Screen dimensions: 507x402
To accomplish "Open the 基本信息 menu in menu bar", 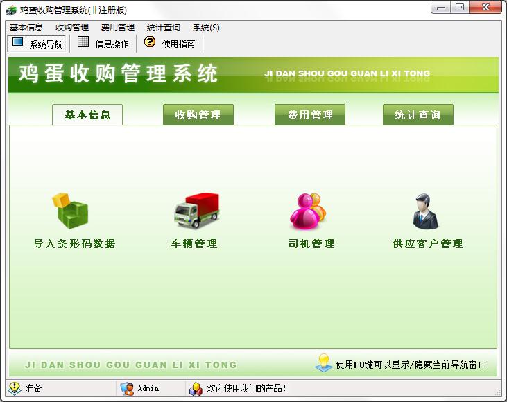I will [x=26, y=28].
